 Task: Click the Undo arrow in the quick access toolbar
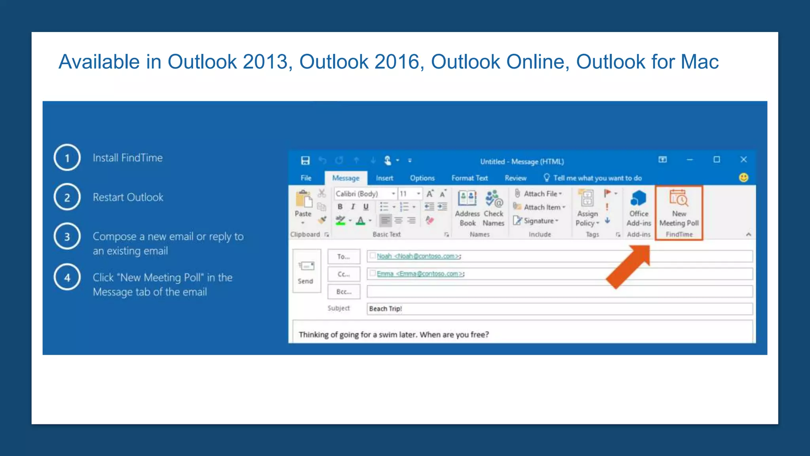click(322, 160)
